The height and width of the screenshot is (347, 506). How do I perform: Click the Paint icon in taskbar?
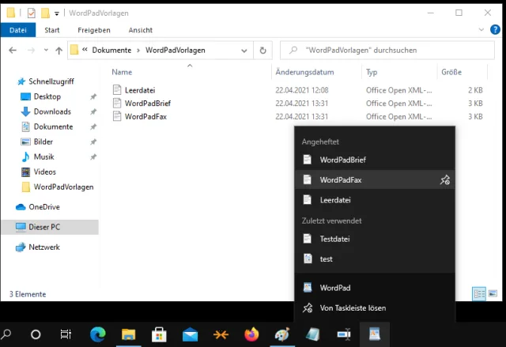click(282, 334)
